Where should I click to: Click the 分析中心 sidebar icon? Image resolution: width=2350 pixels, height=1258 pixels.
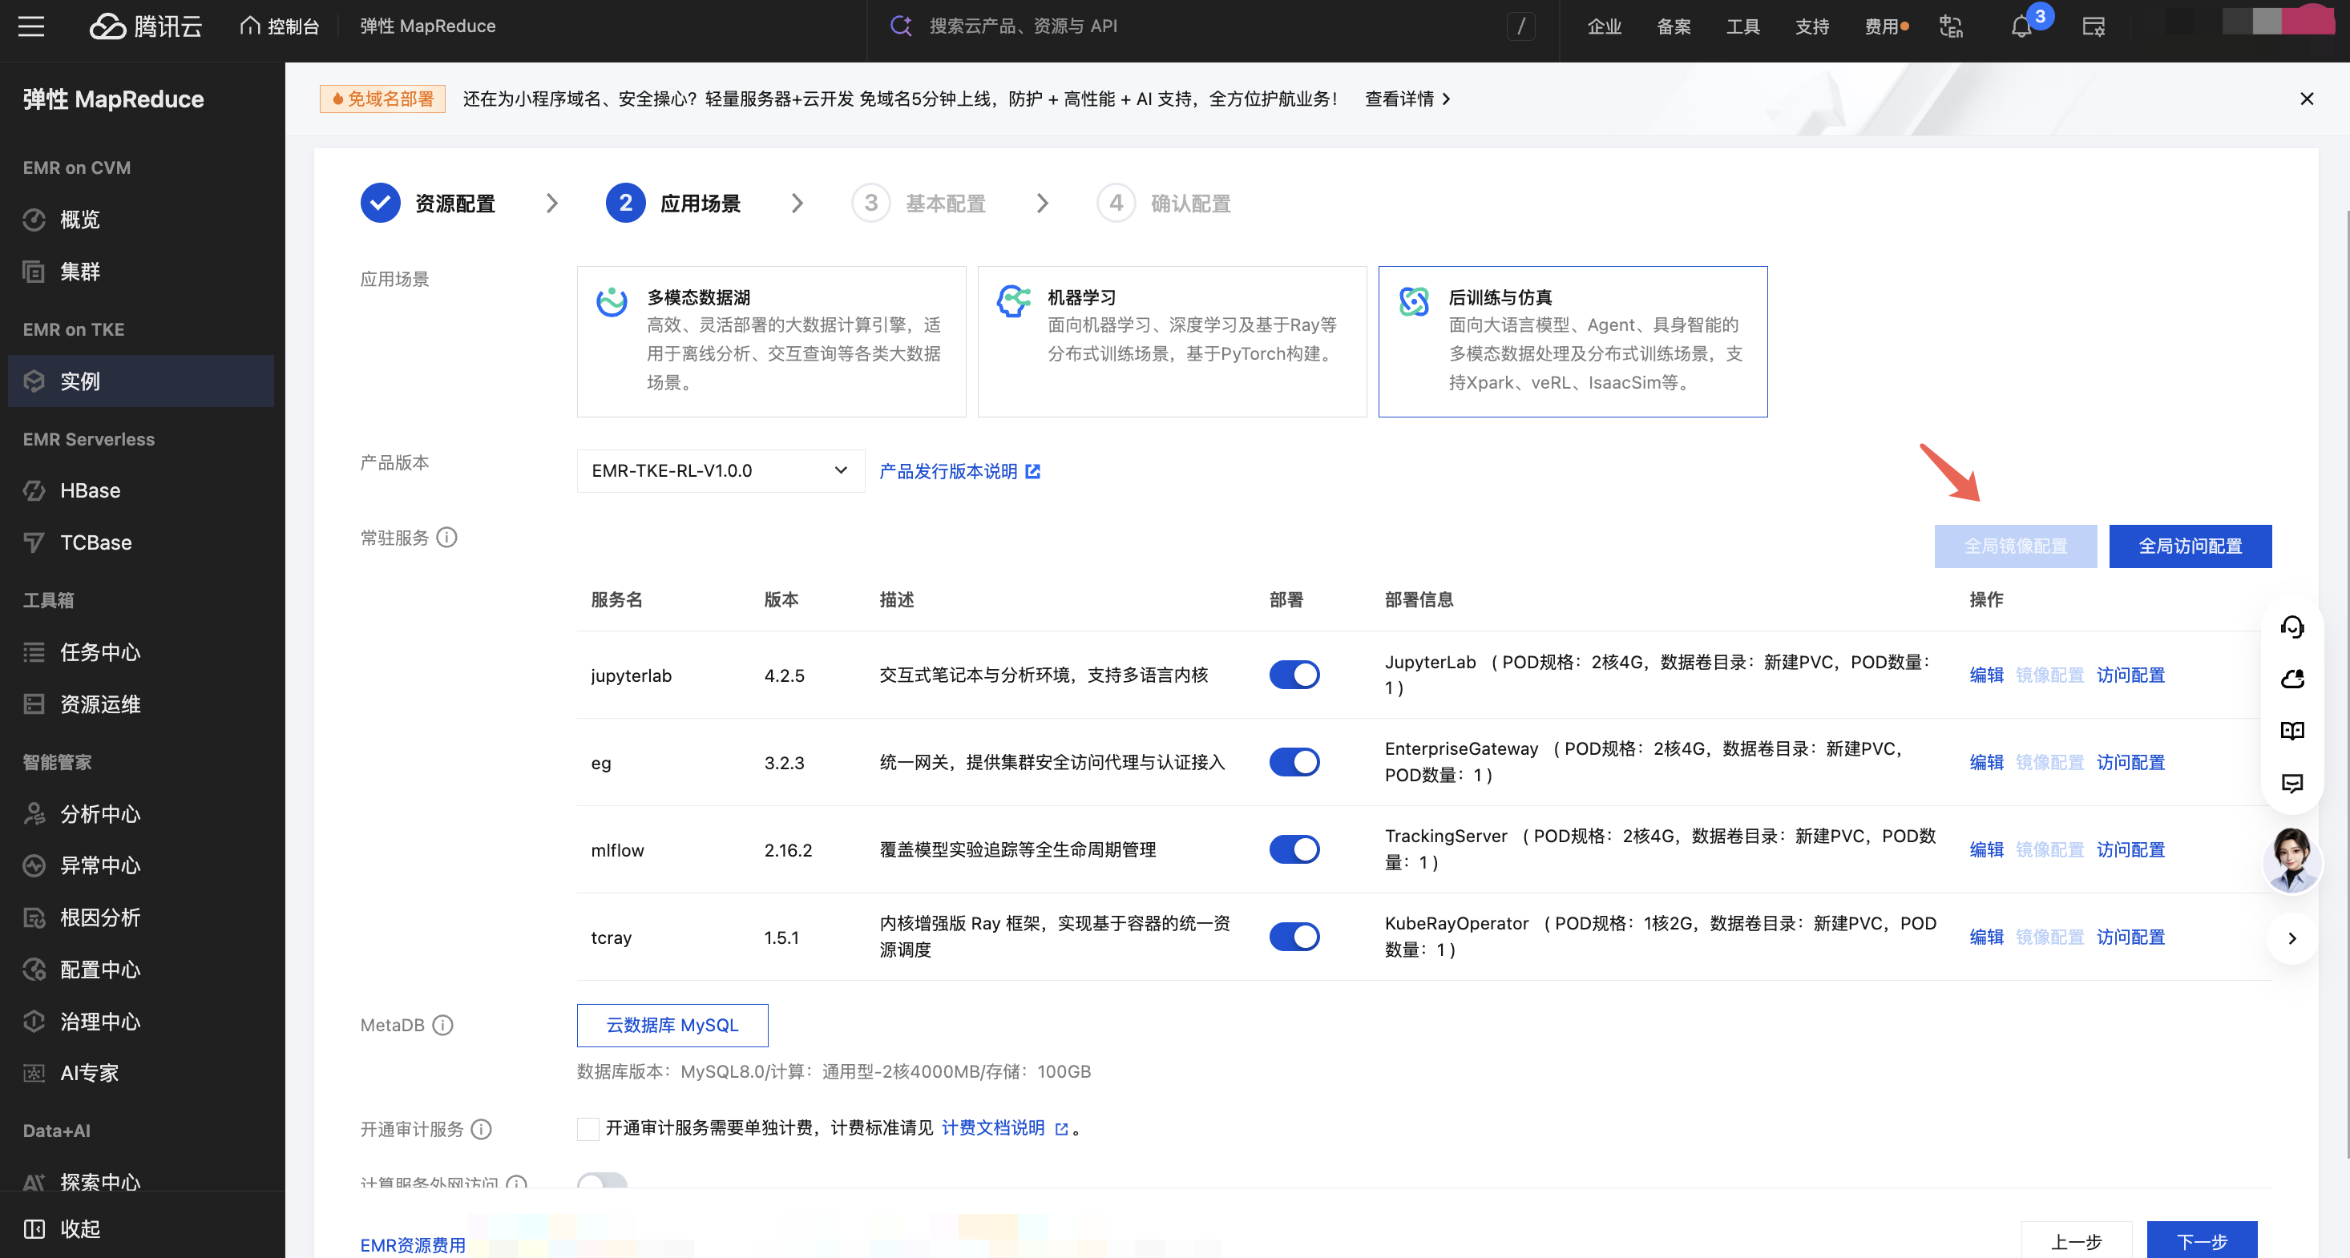point(34,812)
